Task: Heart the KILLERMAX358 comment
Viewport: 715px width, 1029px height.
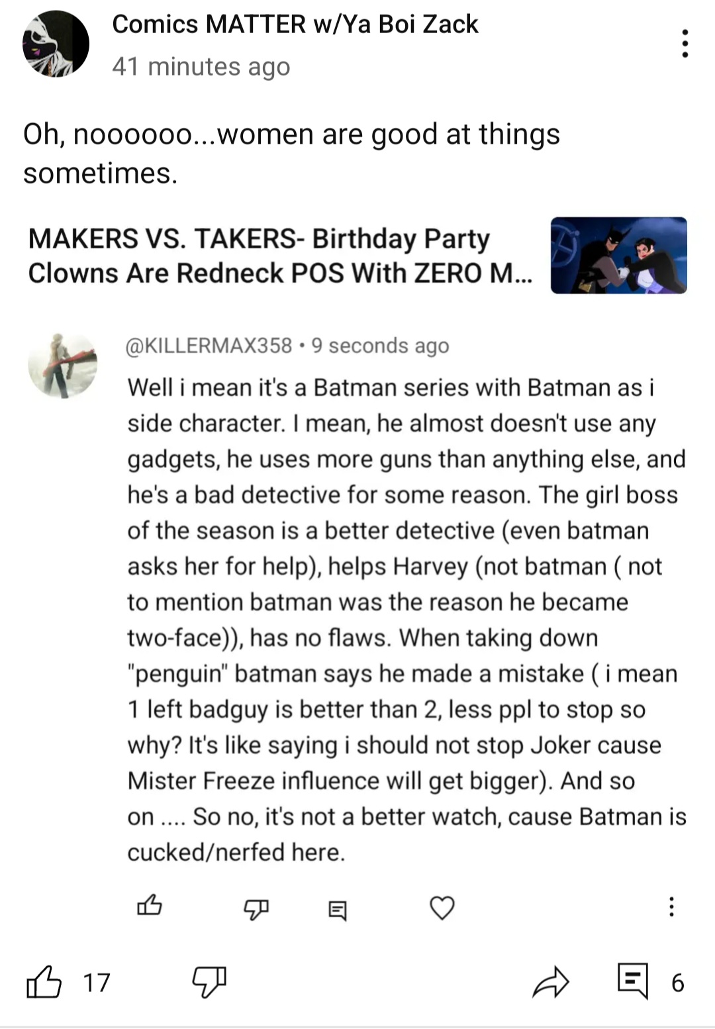Action: click(x=442, y=907)
